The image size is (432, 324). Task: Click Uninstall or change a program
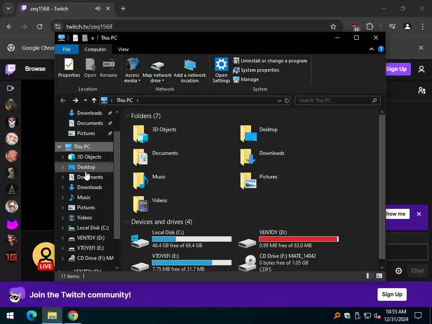270,61
